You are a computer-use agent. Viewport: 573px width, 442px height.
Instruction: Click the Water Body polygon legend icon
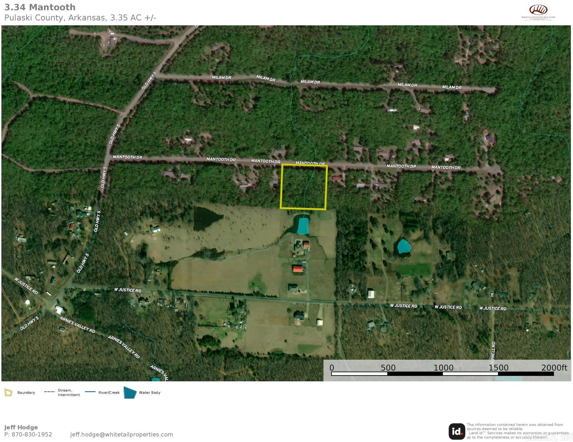click(130, 393)
